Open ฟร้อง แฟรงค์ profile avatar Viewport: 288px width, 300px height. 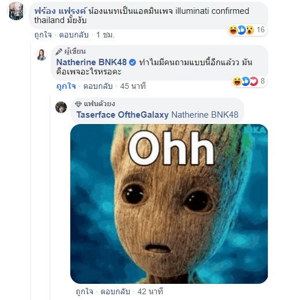16,11
